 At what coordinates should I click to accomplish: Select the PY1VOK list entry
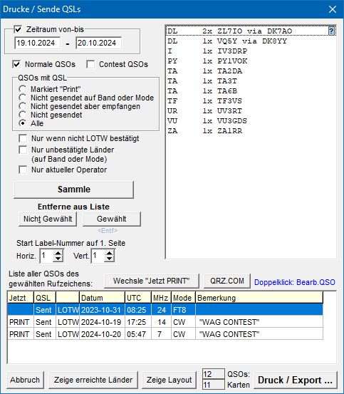point(251,61)
